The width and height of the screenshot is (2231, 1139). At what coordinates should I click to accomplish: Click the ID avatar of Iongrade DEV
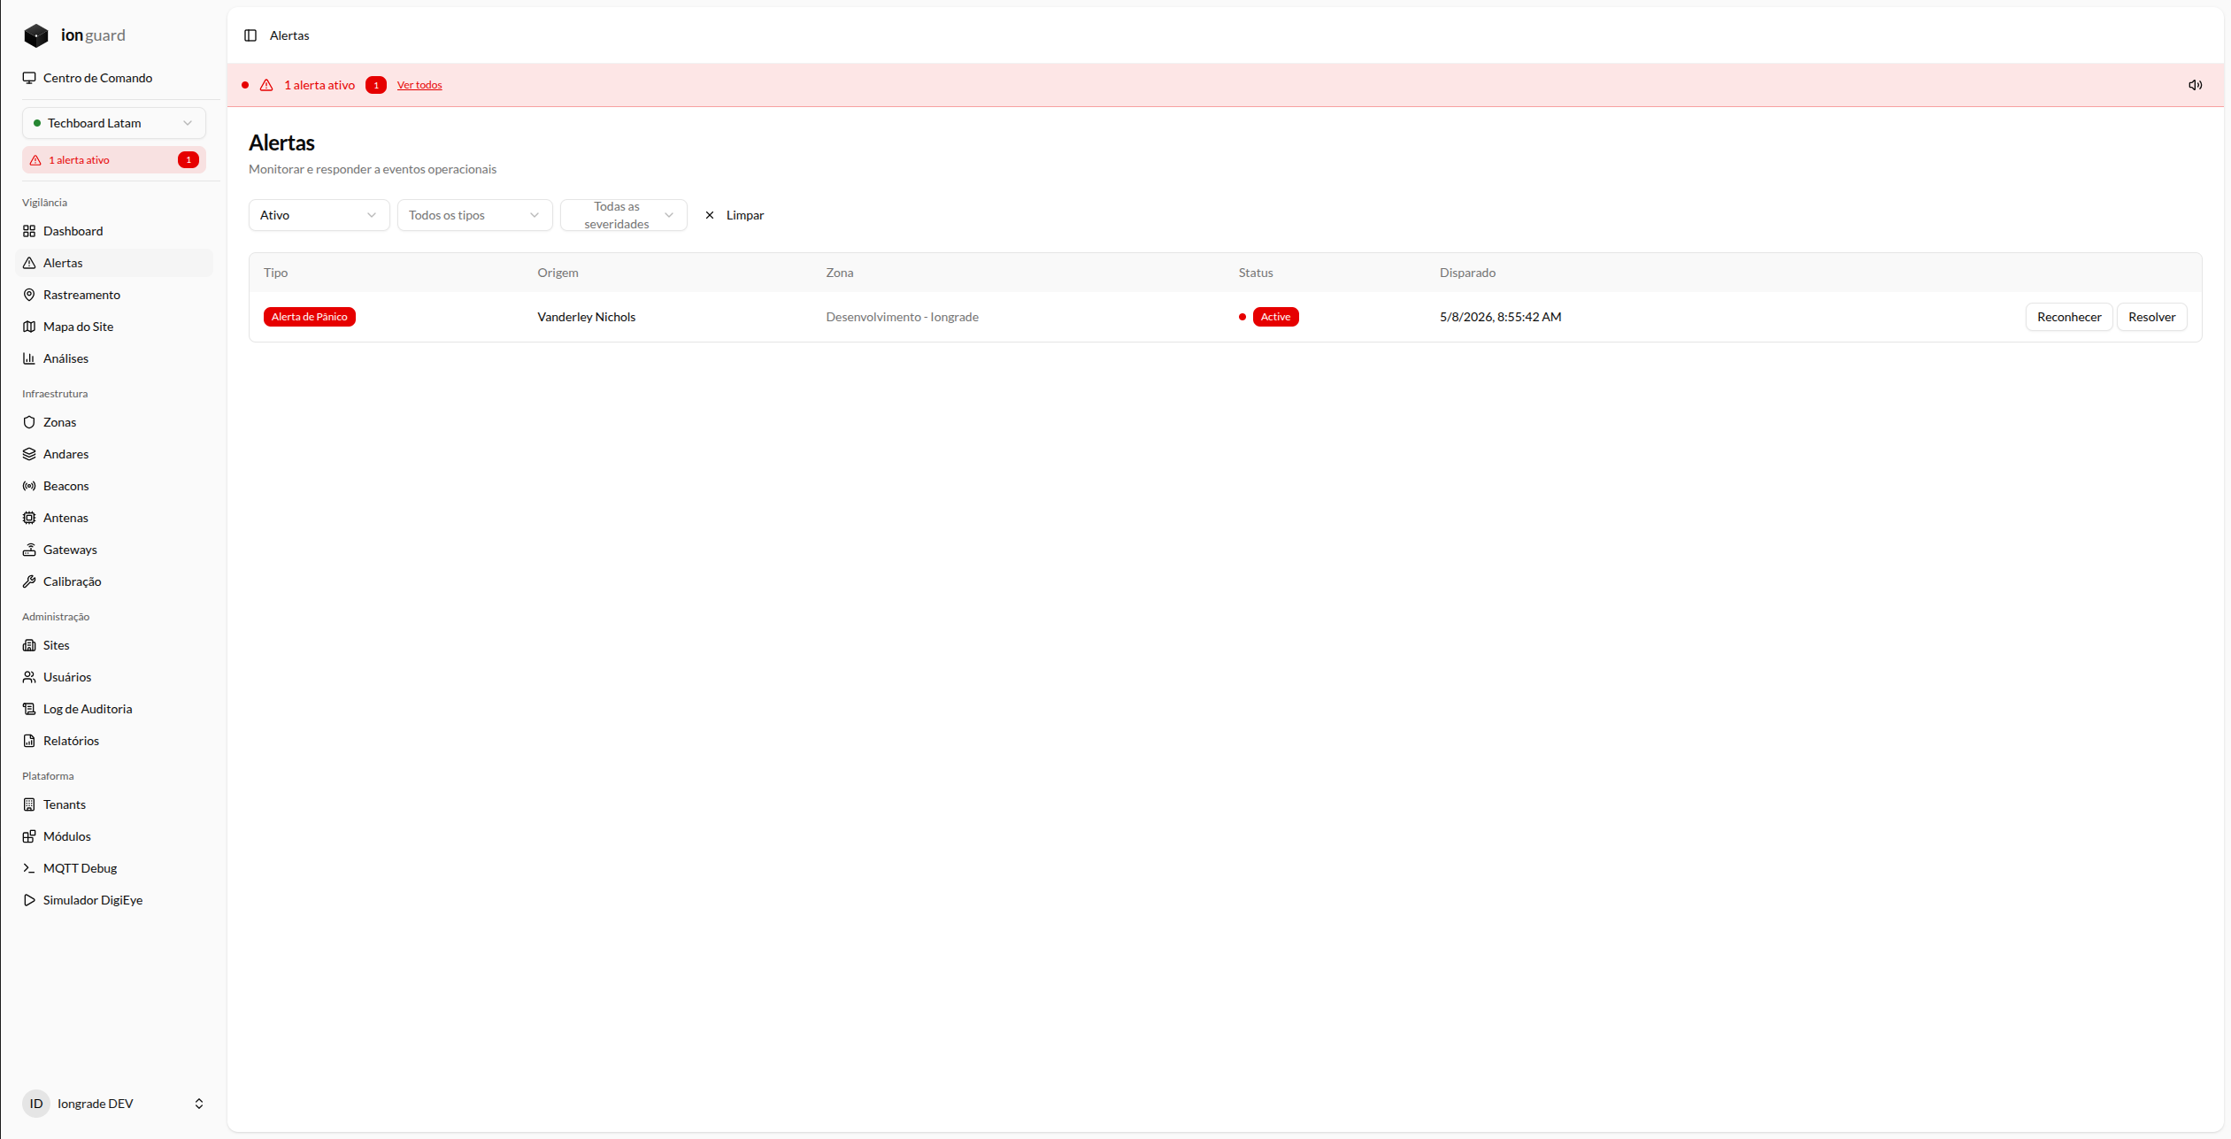pos(36,1104)
